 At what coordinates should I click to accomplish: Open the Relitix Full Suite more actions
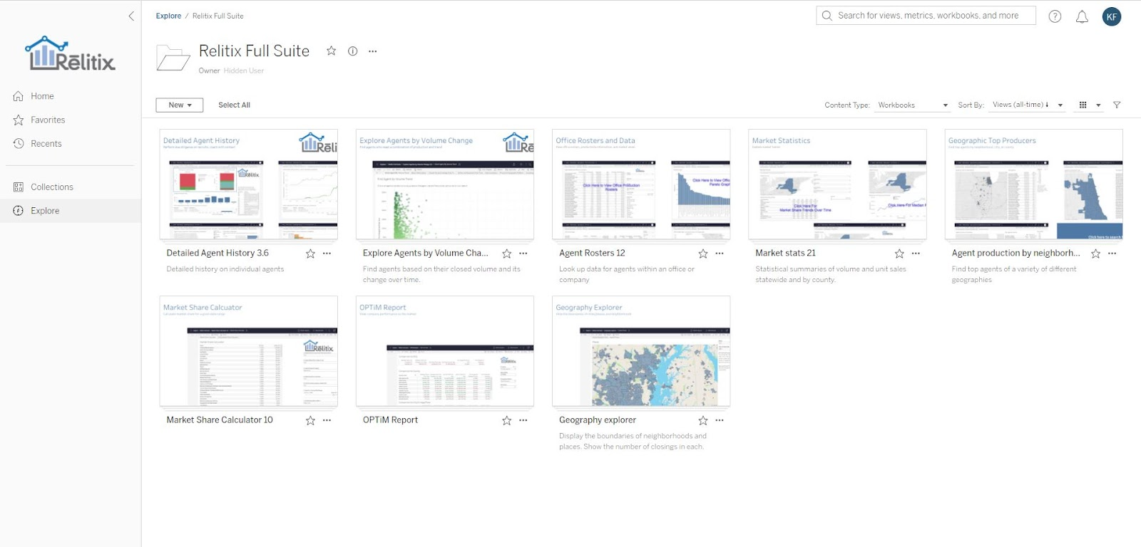(372, 51)
